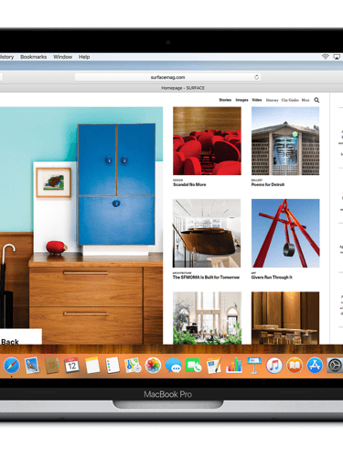Viewport: 343px width, 461px height.
Task: Click the blue cabinet hero image
Action: point(81,225)
